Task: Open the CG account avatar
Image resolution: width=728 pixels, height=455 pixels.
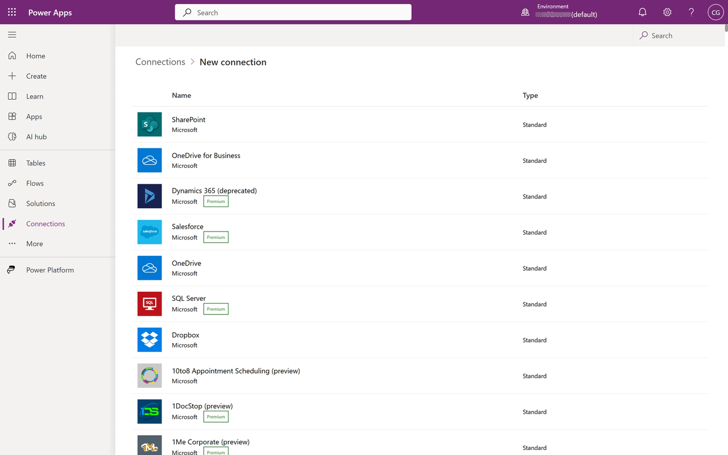Action: [715, 12]
